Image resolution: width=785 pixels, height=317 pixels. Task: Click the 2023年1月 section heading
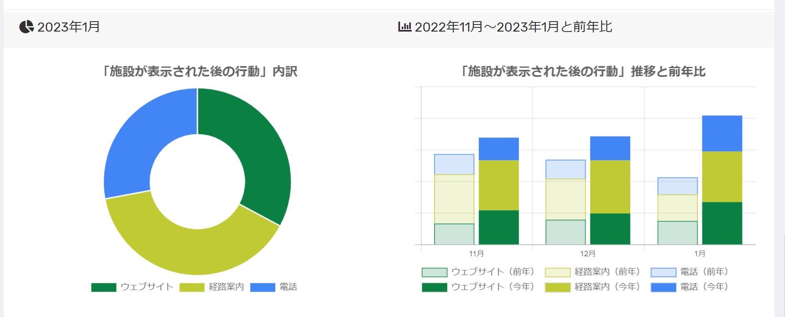tap(68, 27)
